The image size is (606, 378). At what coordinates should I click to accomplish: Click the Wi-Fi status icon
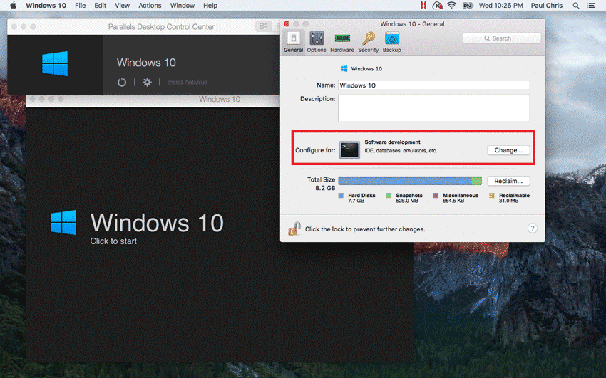(x=451, y=6)
